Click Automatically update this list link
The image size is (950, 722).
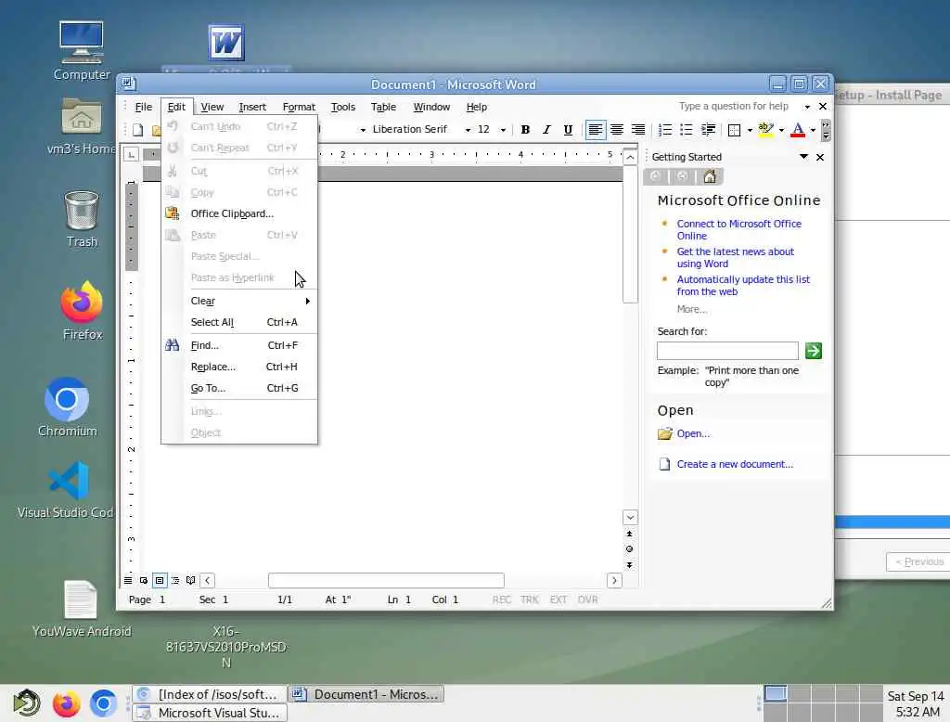coord(743,286)
